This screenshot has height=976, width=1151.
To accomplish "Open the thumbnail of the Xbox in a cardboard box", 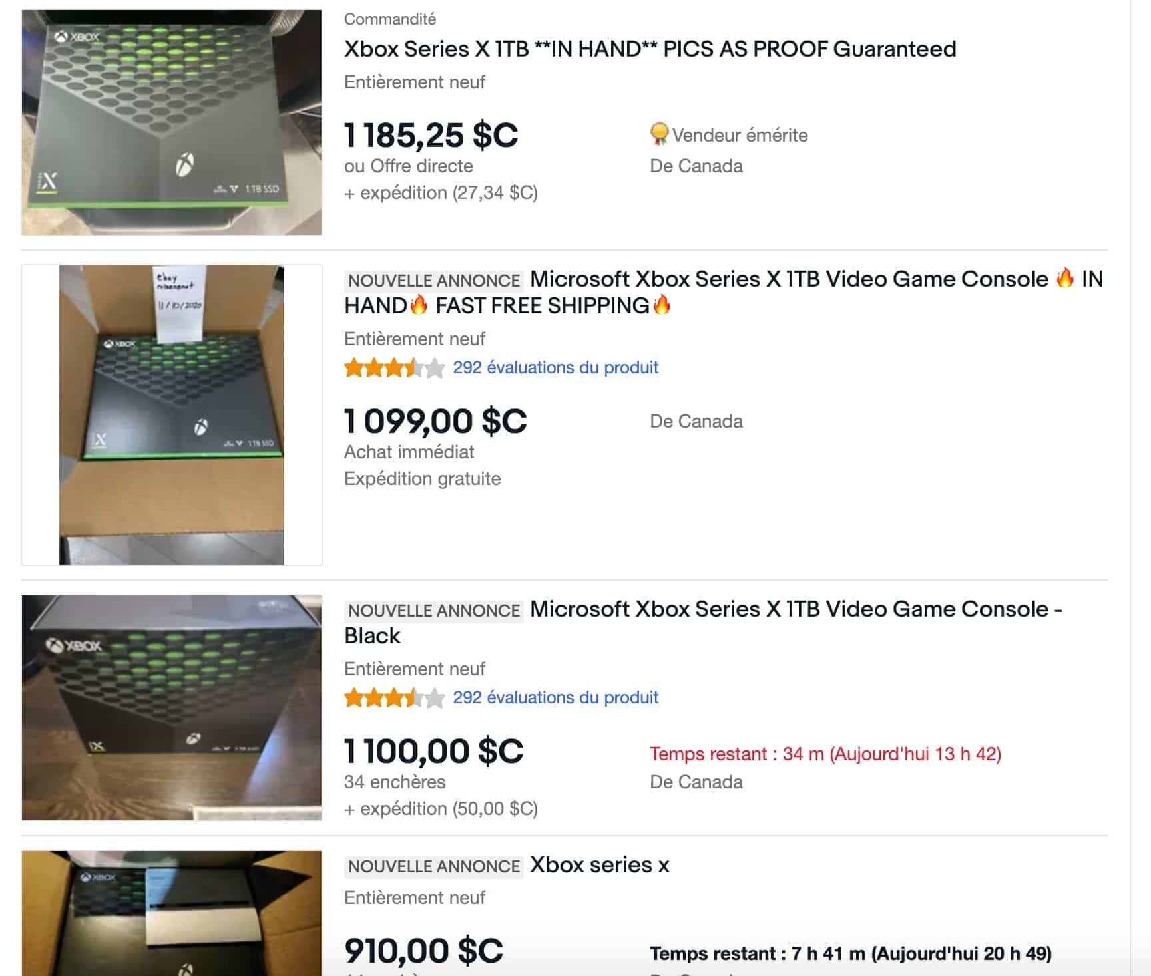I will click(172, 415).
